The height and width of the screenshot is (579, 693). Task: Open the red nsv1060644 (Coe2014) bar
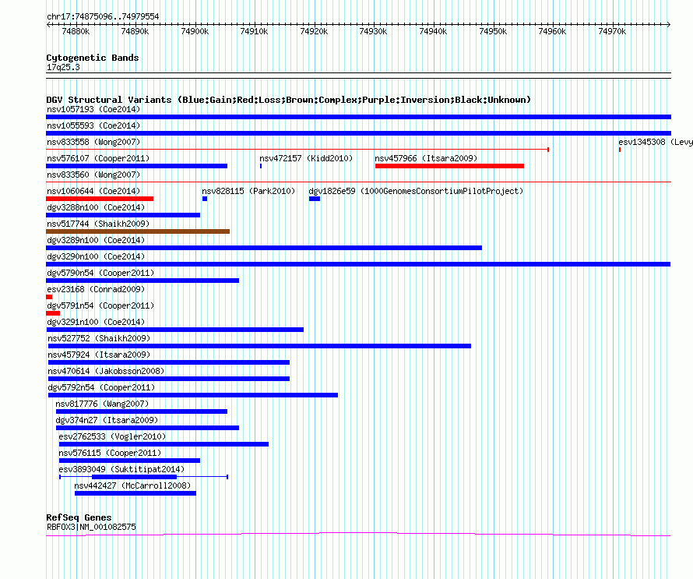tap(100, 199)
